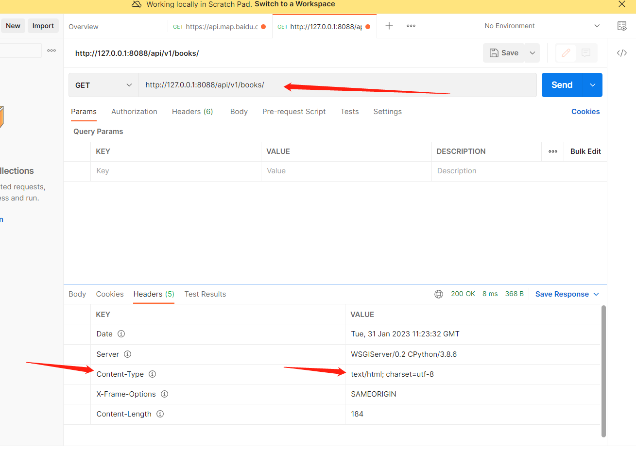636x450 pixels.
Task: Show info for Content-Length header
Action: tap(160, 414)
